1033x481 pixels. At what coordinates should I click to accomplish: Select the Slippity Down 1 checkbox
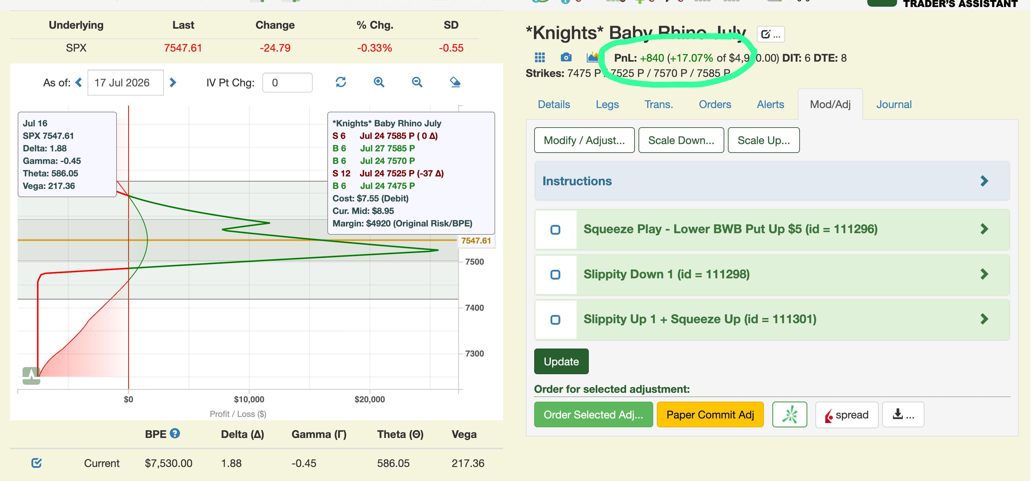pos(556,275)
